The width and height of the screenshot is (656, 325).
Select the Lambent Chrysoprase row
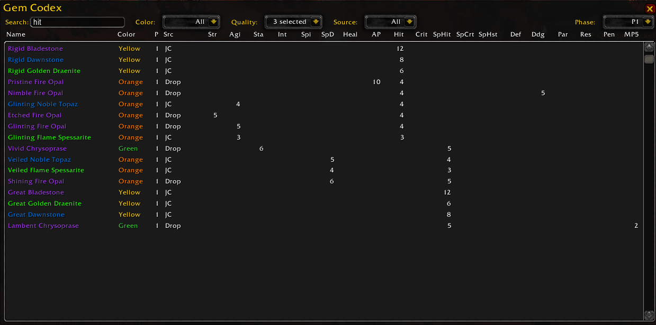click(324, 226)
